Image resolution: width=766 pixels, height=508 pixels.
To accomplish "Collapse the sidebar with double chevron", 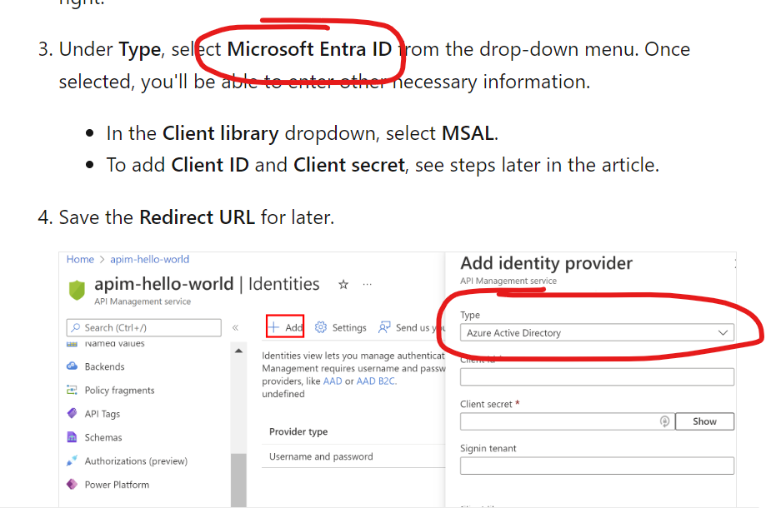I will [x=235, y=327].
